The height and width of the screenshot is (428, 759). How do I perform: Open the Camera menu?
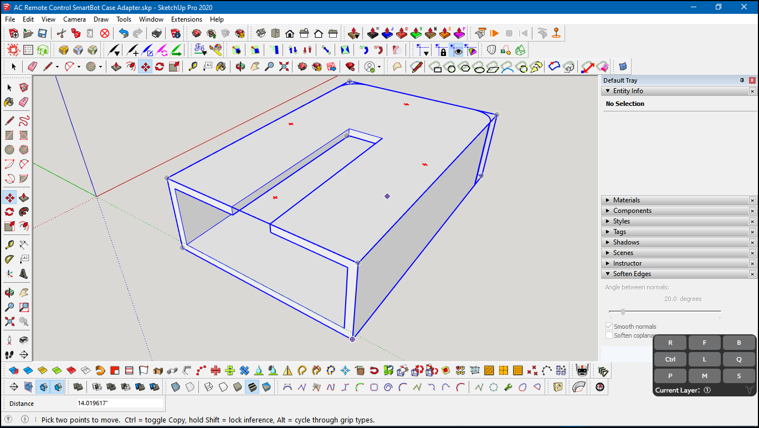click(74, 19)
